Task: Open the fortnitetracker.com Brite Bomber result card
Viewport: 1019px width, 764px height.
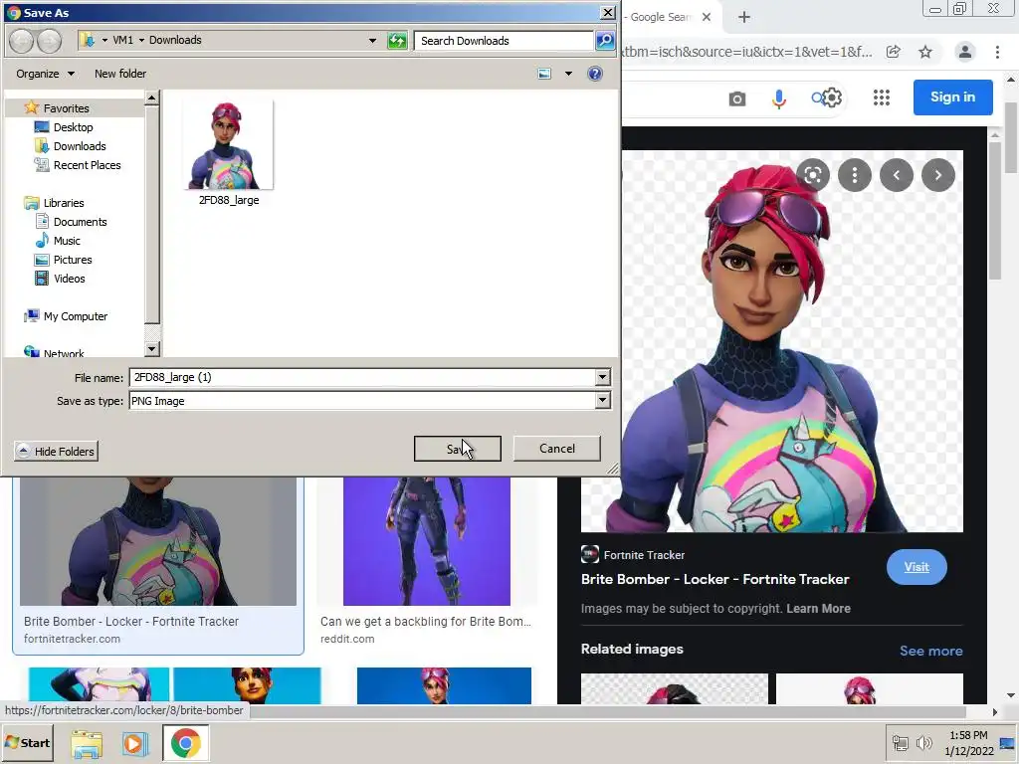Action: click(158, 564)
